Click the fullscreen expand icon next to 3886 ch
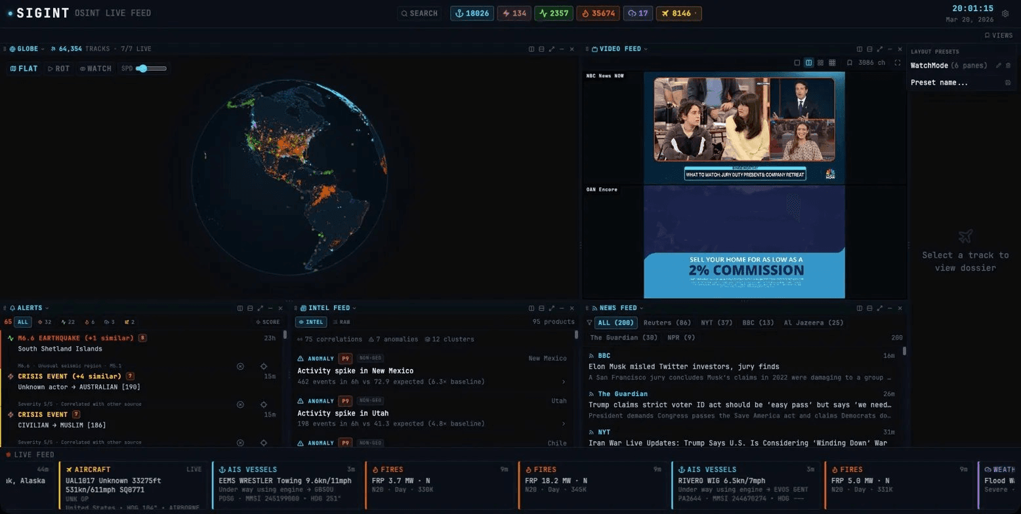The height and width of the screenshot is (514, 1021). (898, 62)
